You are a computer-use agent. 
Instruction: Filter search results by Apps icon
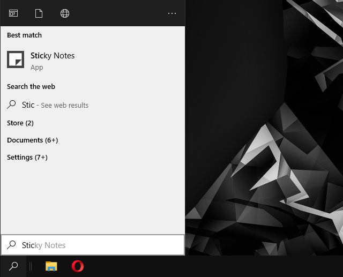(x=13, y=13)
